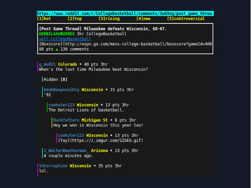Image resolution: width=251 pixels, height=188 pixels.
Task: Click the 130 comments count
Action: click(74, 49)
